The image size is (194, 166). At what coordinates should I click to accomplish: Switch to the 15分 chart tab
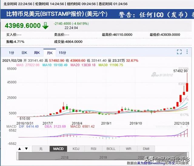tap(62, 53)
